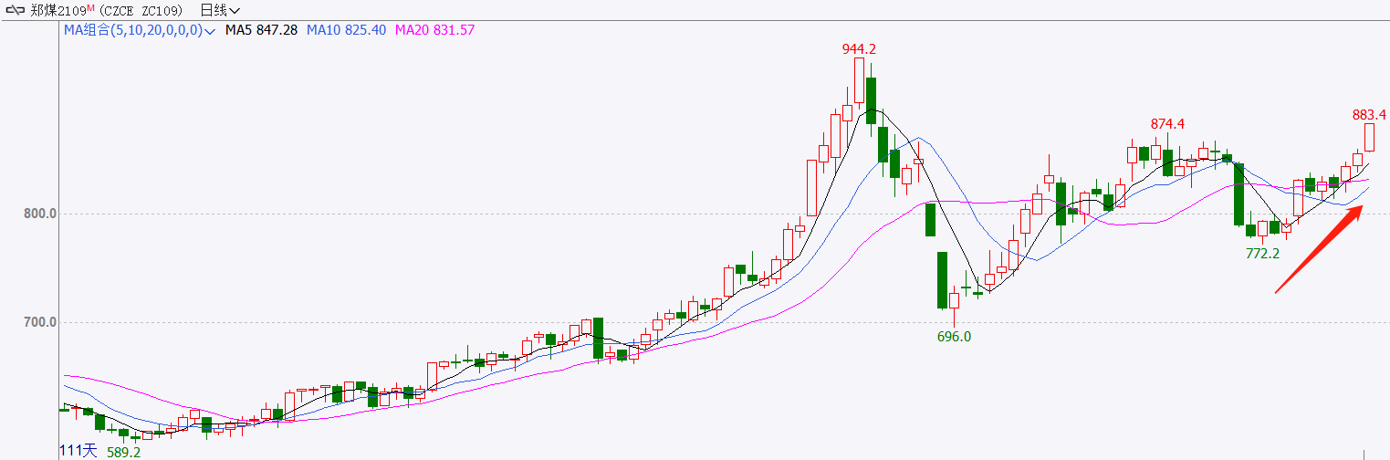
Task: Click the (CZCE ZC109) exchange code
Action: point(141,10)
